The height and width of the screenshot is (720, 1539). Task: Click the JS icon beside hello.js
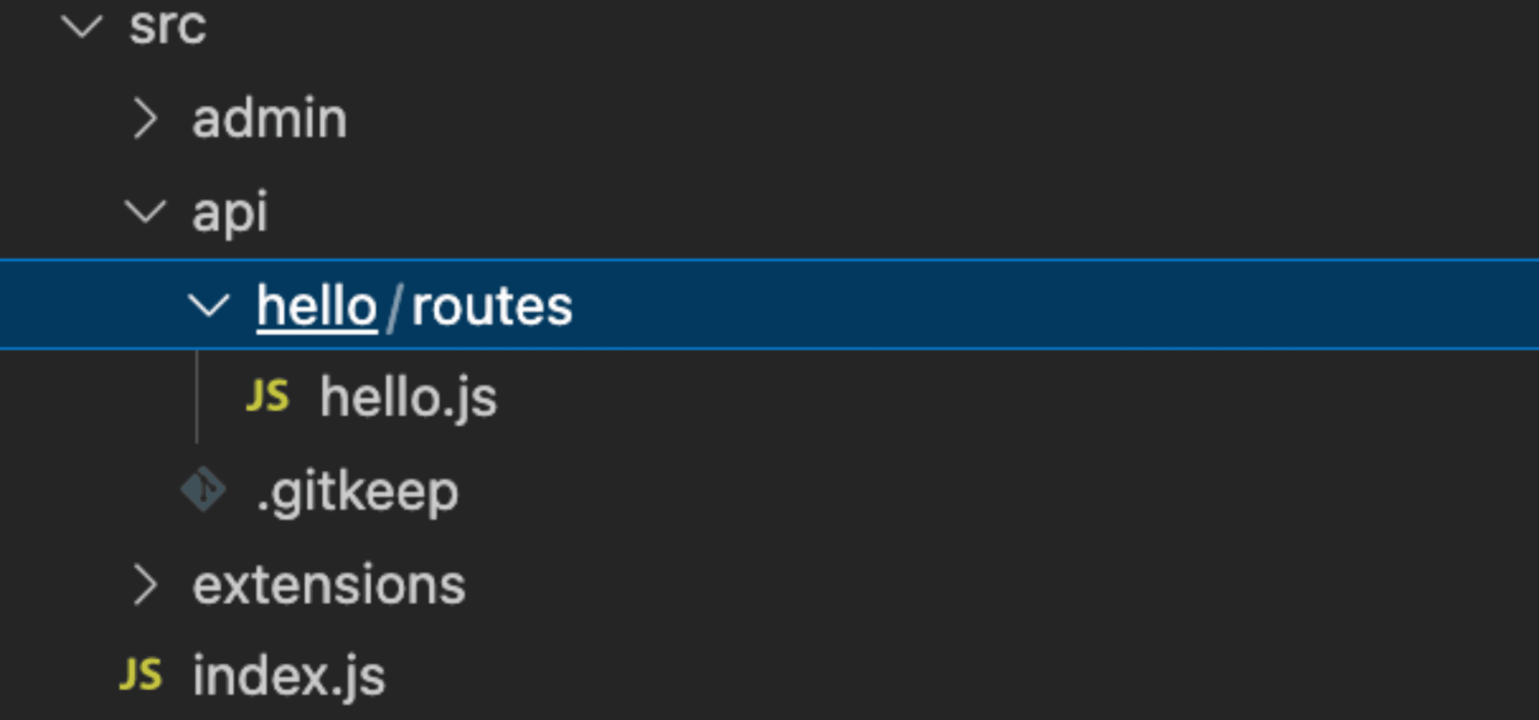[267, 396]
